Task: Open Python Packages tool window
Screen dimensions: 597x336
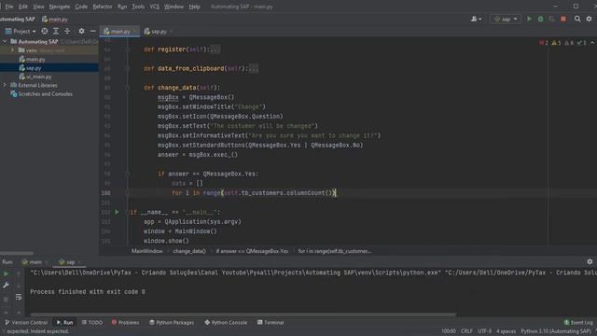Action: click(172, 322)
